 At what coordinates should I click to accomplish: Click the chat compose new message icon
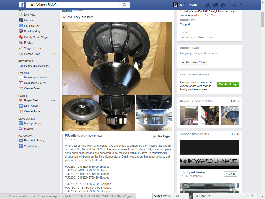(248, 196)
